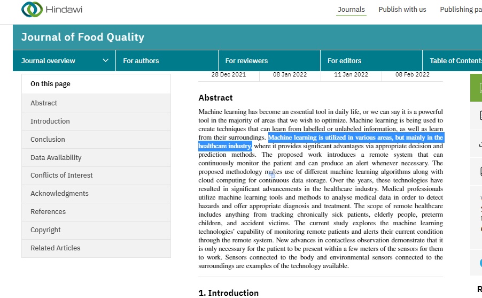Select the For authors tab
The height and width of the screenshot is (298, 482).
click(x=141, y=60)
